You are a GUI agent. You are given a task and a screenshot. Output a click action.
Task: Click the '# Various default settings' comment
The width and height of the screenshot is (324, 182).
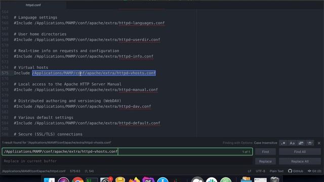coord(44,118)
